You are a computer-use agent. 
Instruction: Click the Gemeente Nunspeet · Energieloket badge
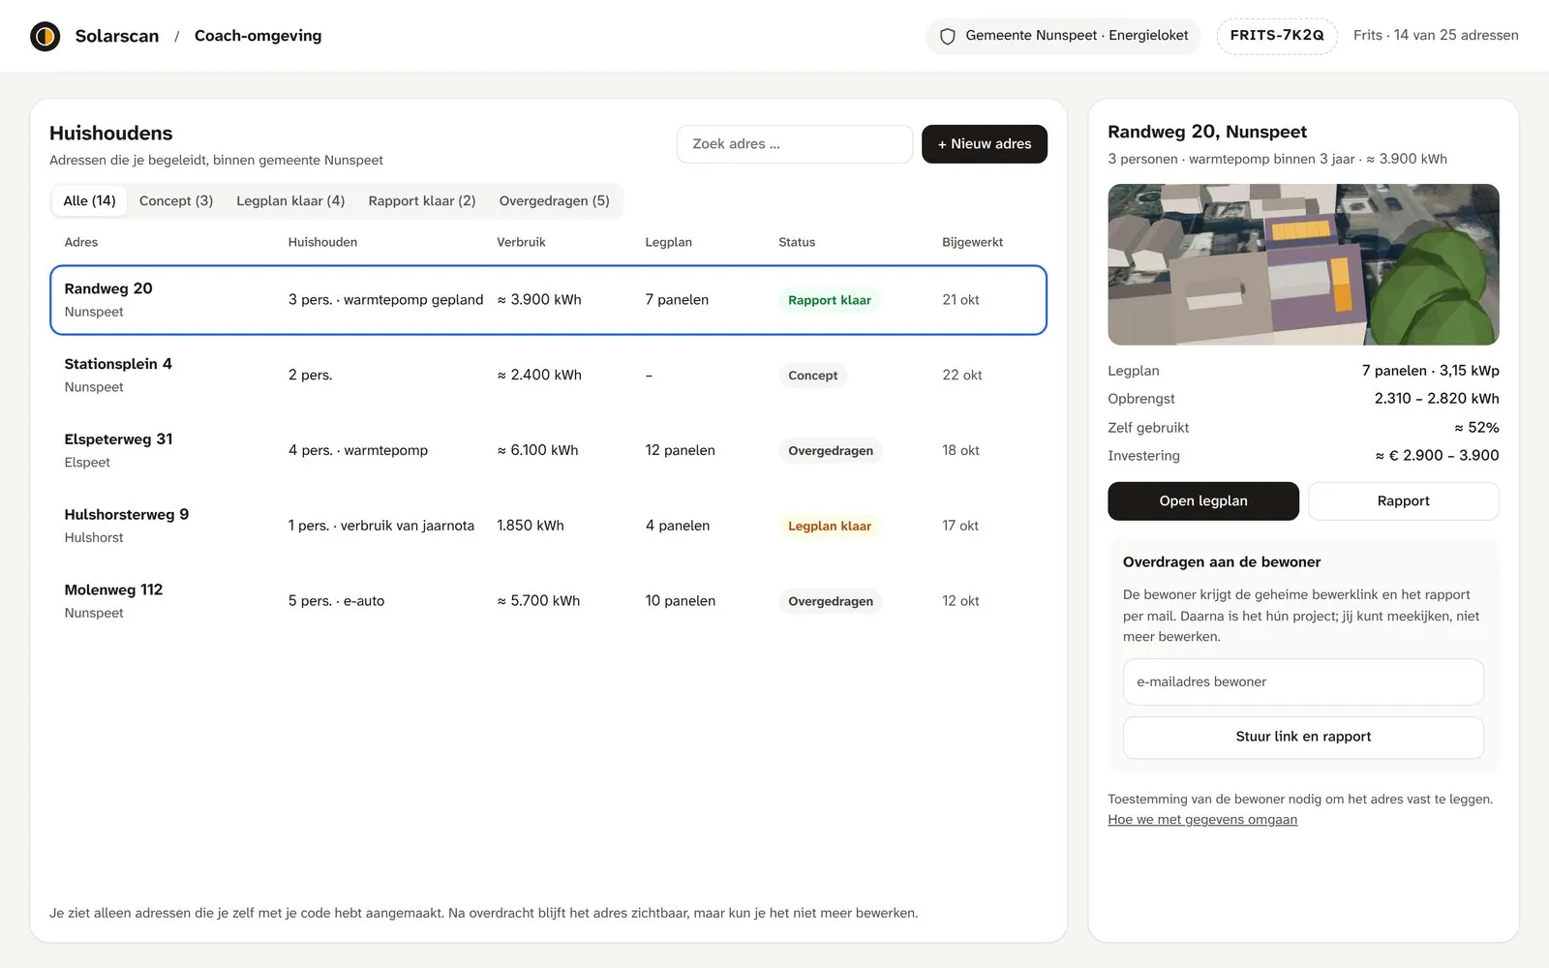point(1063,36)
